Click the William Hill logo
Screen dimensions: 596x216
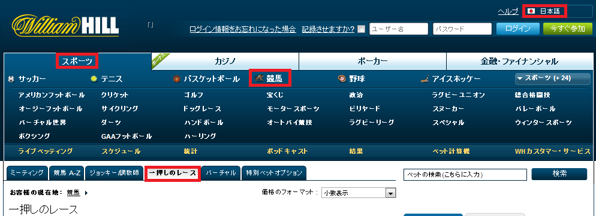pos(65,26)
